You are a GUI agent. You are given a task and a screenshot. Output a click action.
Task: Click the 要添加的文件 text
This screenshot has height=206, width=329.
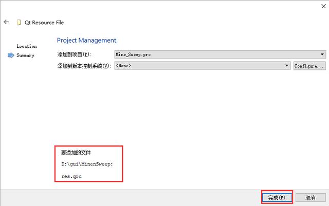point(76,153)
